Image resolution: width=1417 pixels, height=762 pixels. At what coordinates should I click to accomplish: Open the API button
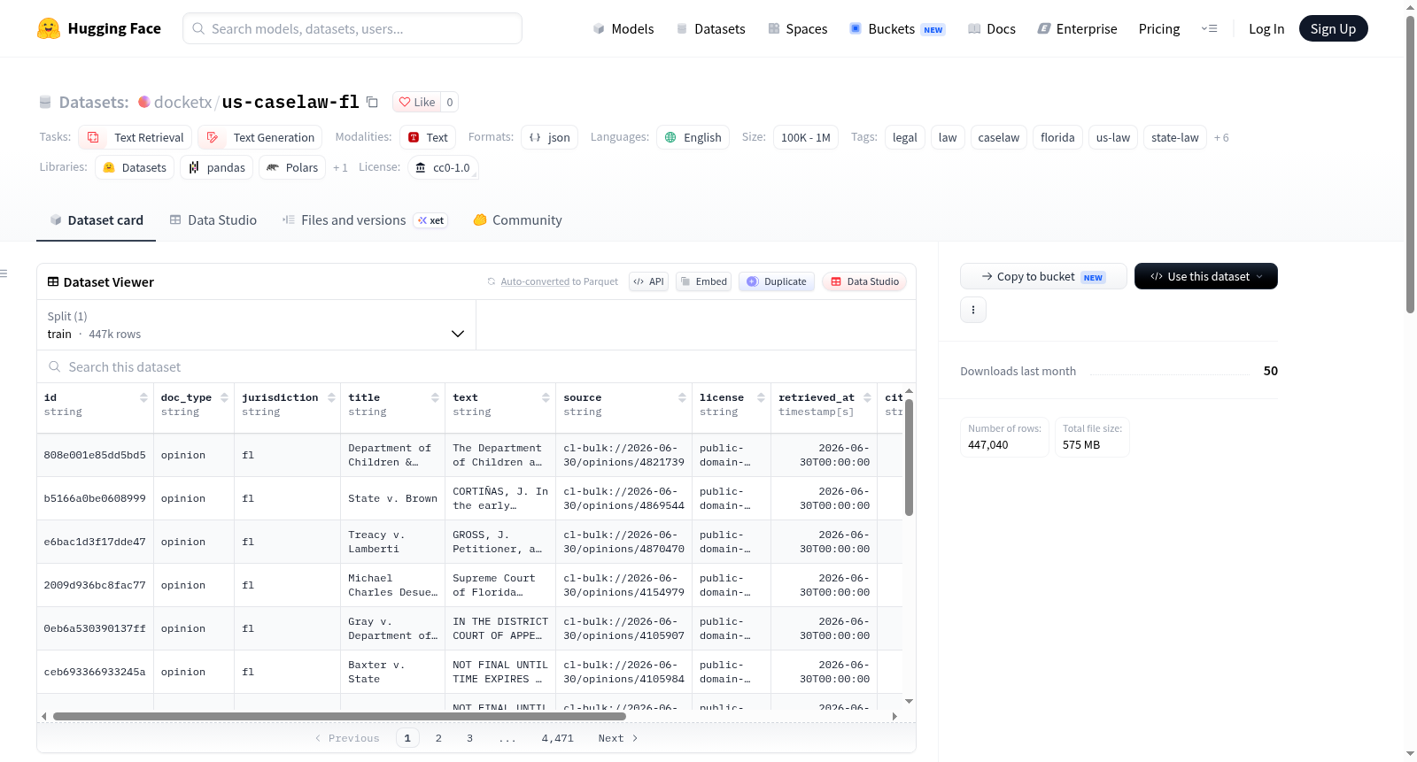[x=648, y=281]
